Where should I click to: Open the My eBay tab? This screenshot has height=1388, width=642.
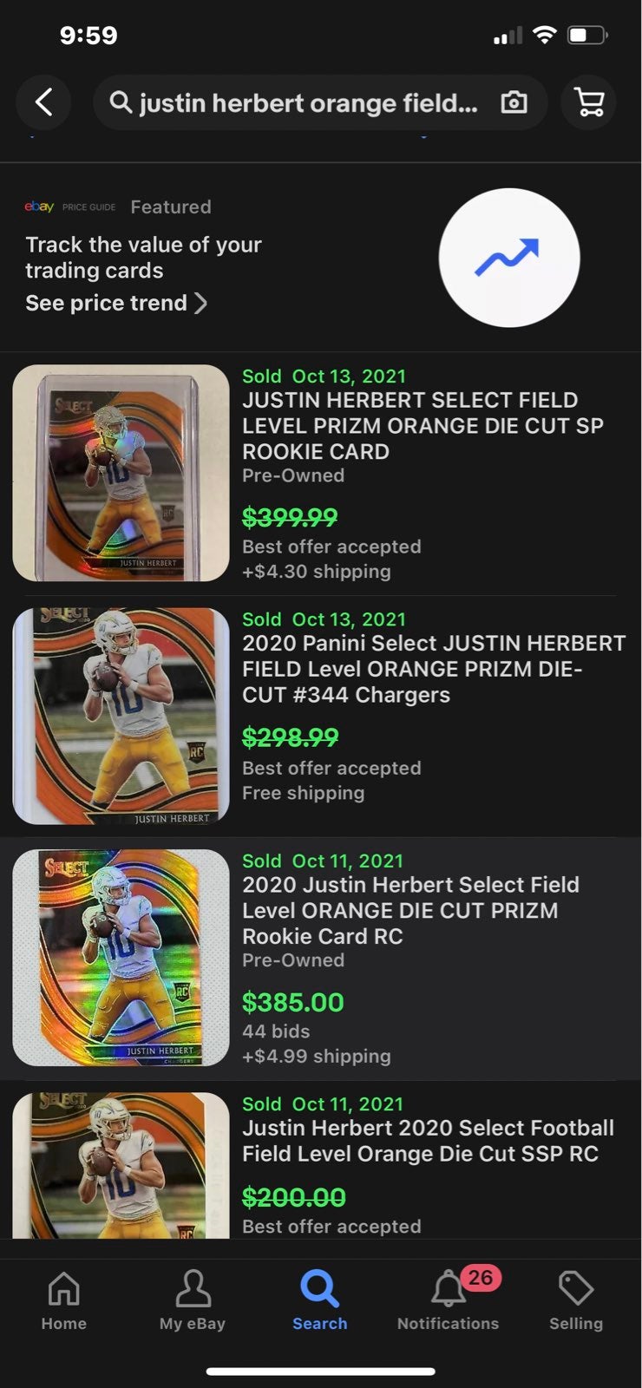coord(193,1299)
